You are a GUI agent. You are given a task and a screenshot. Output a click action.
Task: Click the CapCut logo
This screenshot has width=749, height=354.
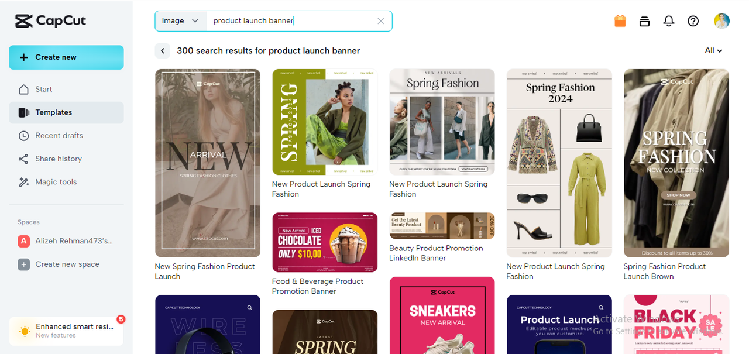pos(51,21)
